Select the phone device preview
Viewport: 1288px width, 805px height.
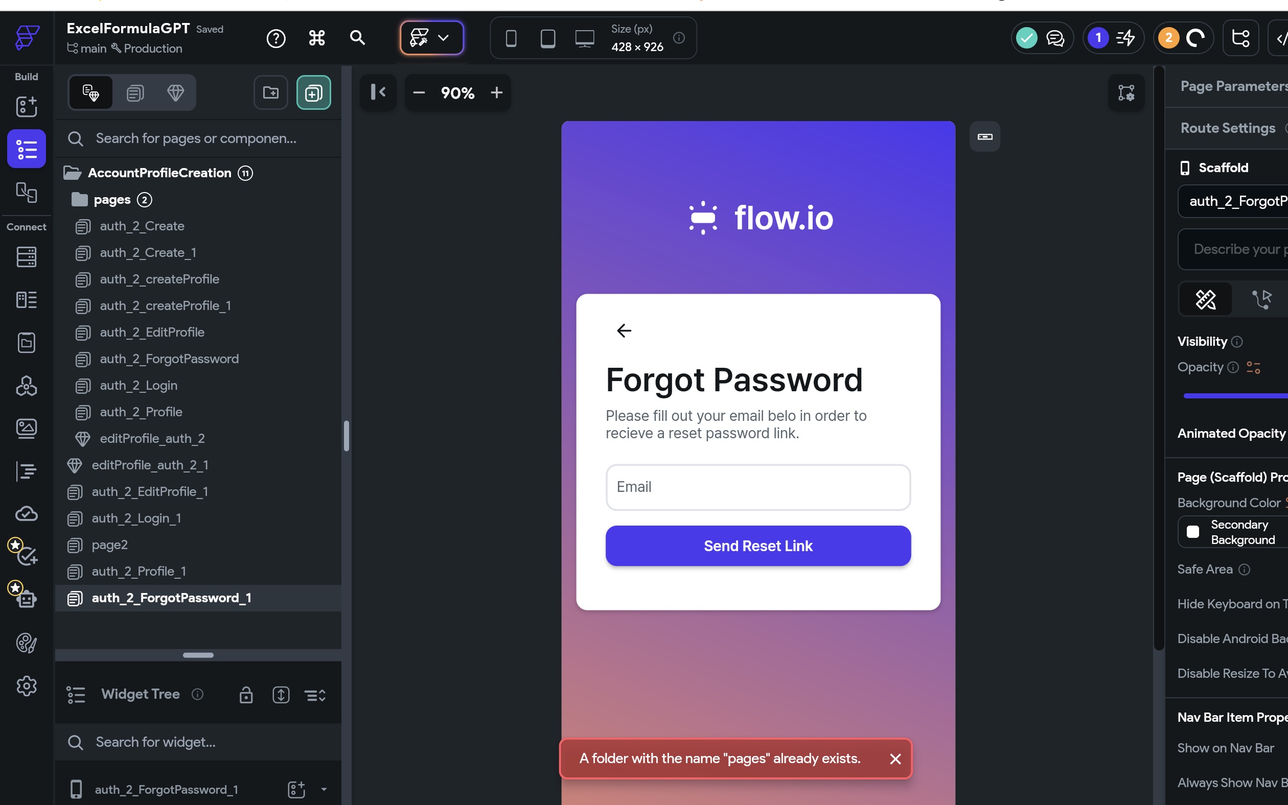511,38
